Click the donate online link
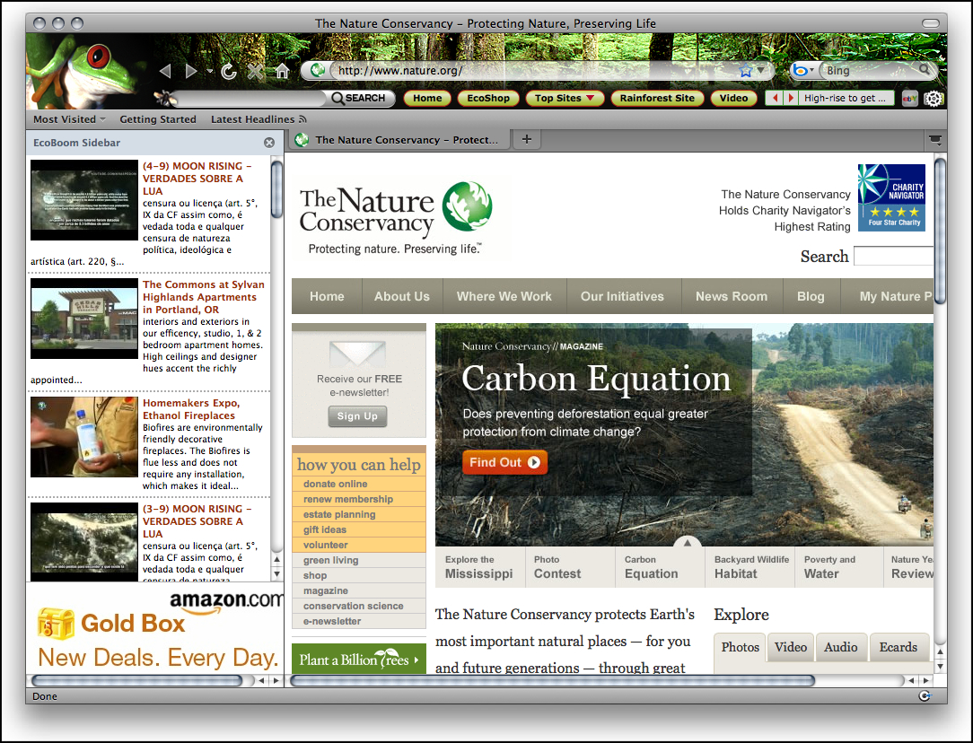 coord(336,484)
